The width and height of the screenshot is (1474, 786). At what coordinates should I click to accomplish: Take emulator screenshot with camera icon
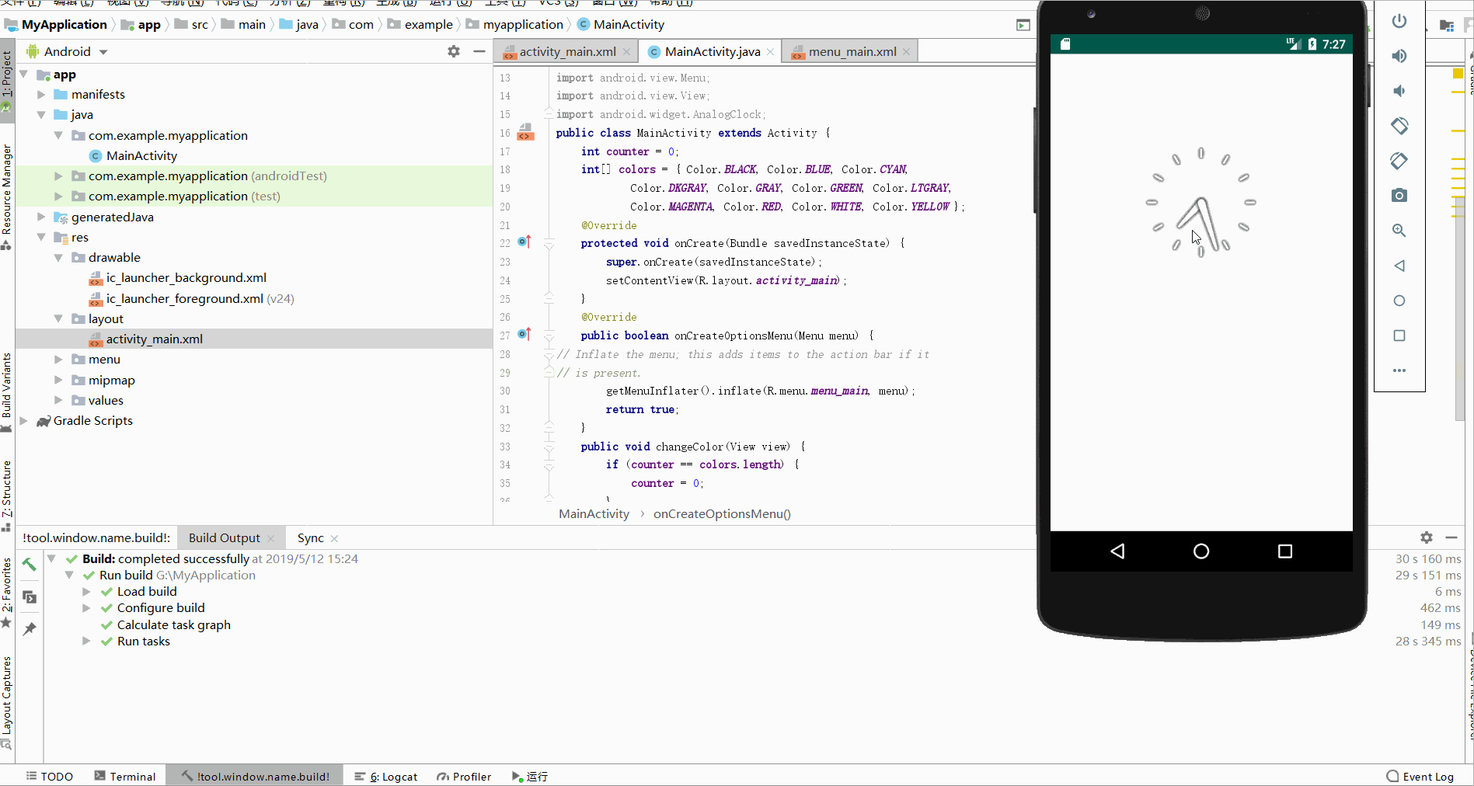(1399, 196)
